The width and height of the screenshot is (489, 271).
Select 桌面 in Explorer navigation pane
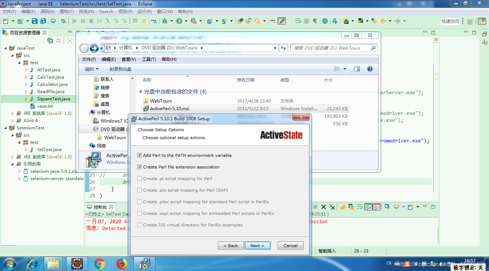(x=105, y=104)
